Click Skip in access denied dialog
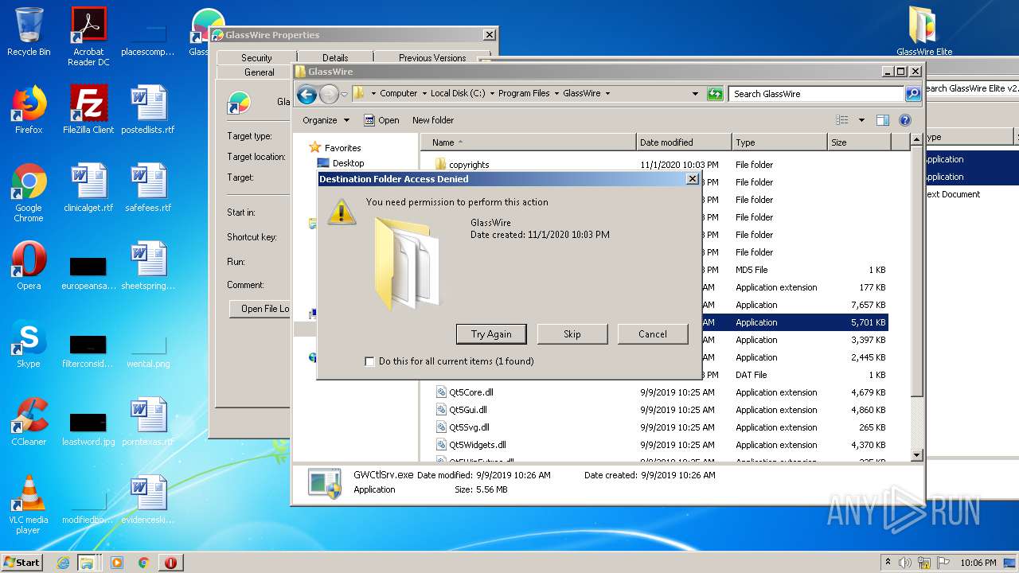1019x573 pixels. (572, 334)
